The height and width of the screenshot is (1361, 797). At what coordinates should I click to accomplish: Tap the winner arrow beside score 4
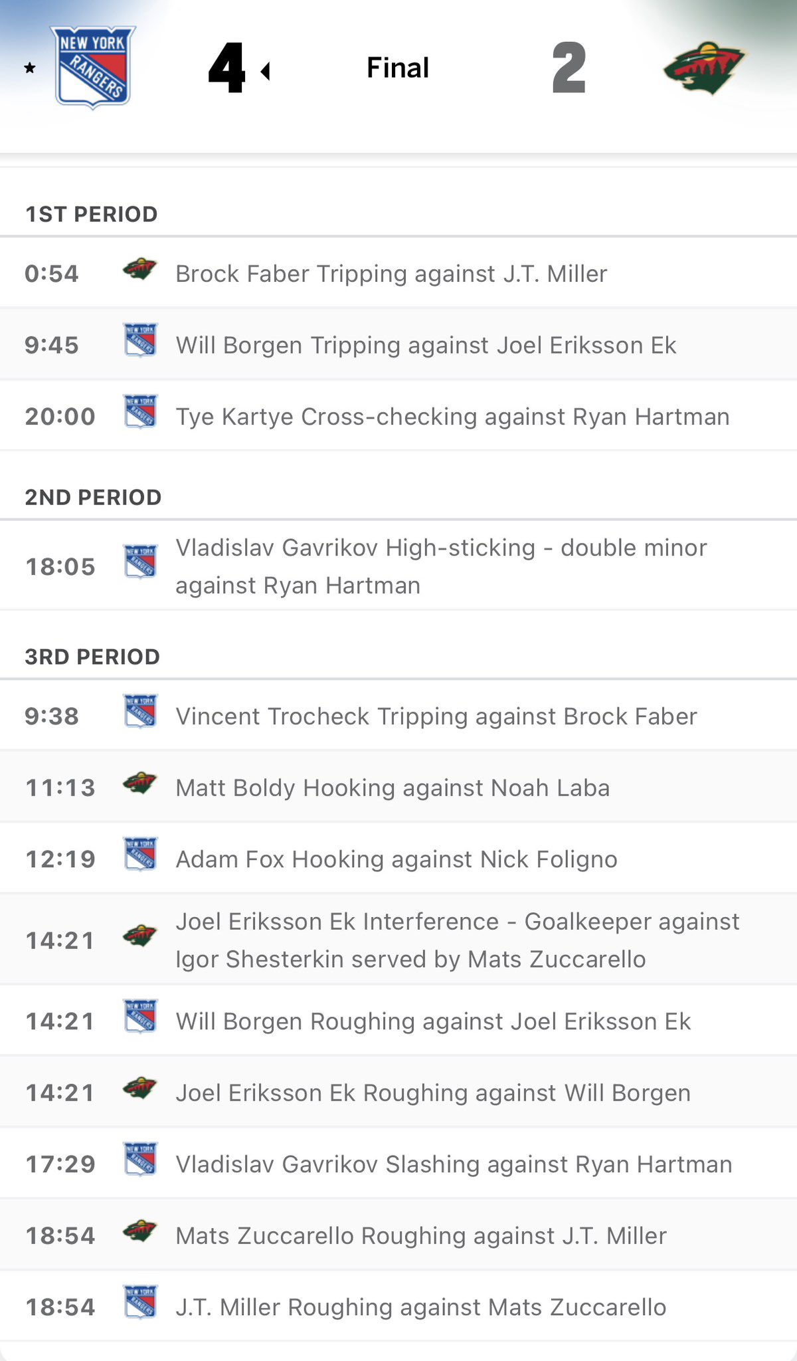point(266,70)
